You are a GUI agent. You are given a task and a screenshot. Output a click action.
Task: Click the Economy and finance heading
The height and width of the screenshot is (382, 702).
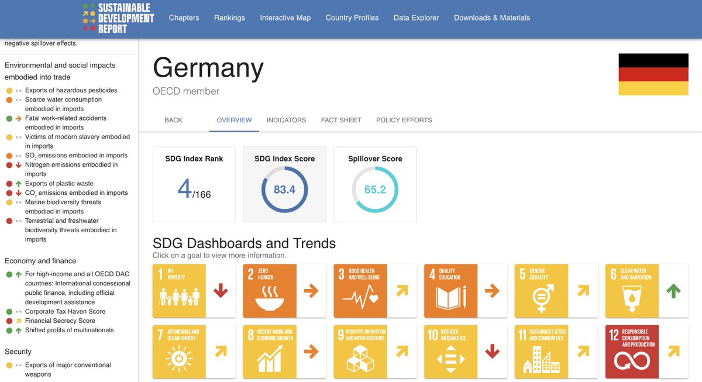[40, 261]
